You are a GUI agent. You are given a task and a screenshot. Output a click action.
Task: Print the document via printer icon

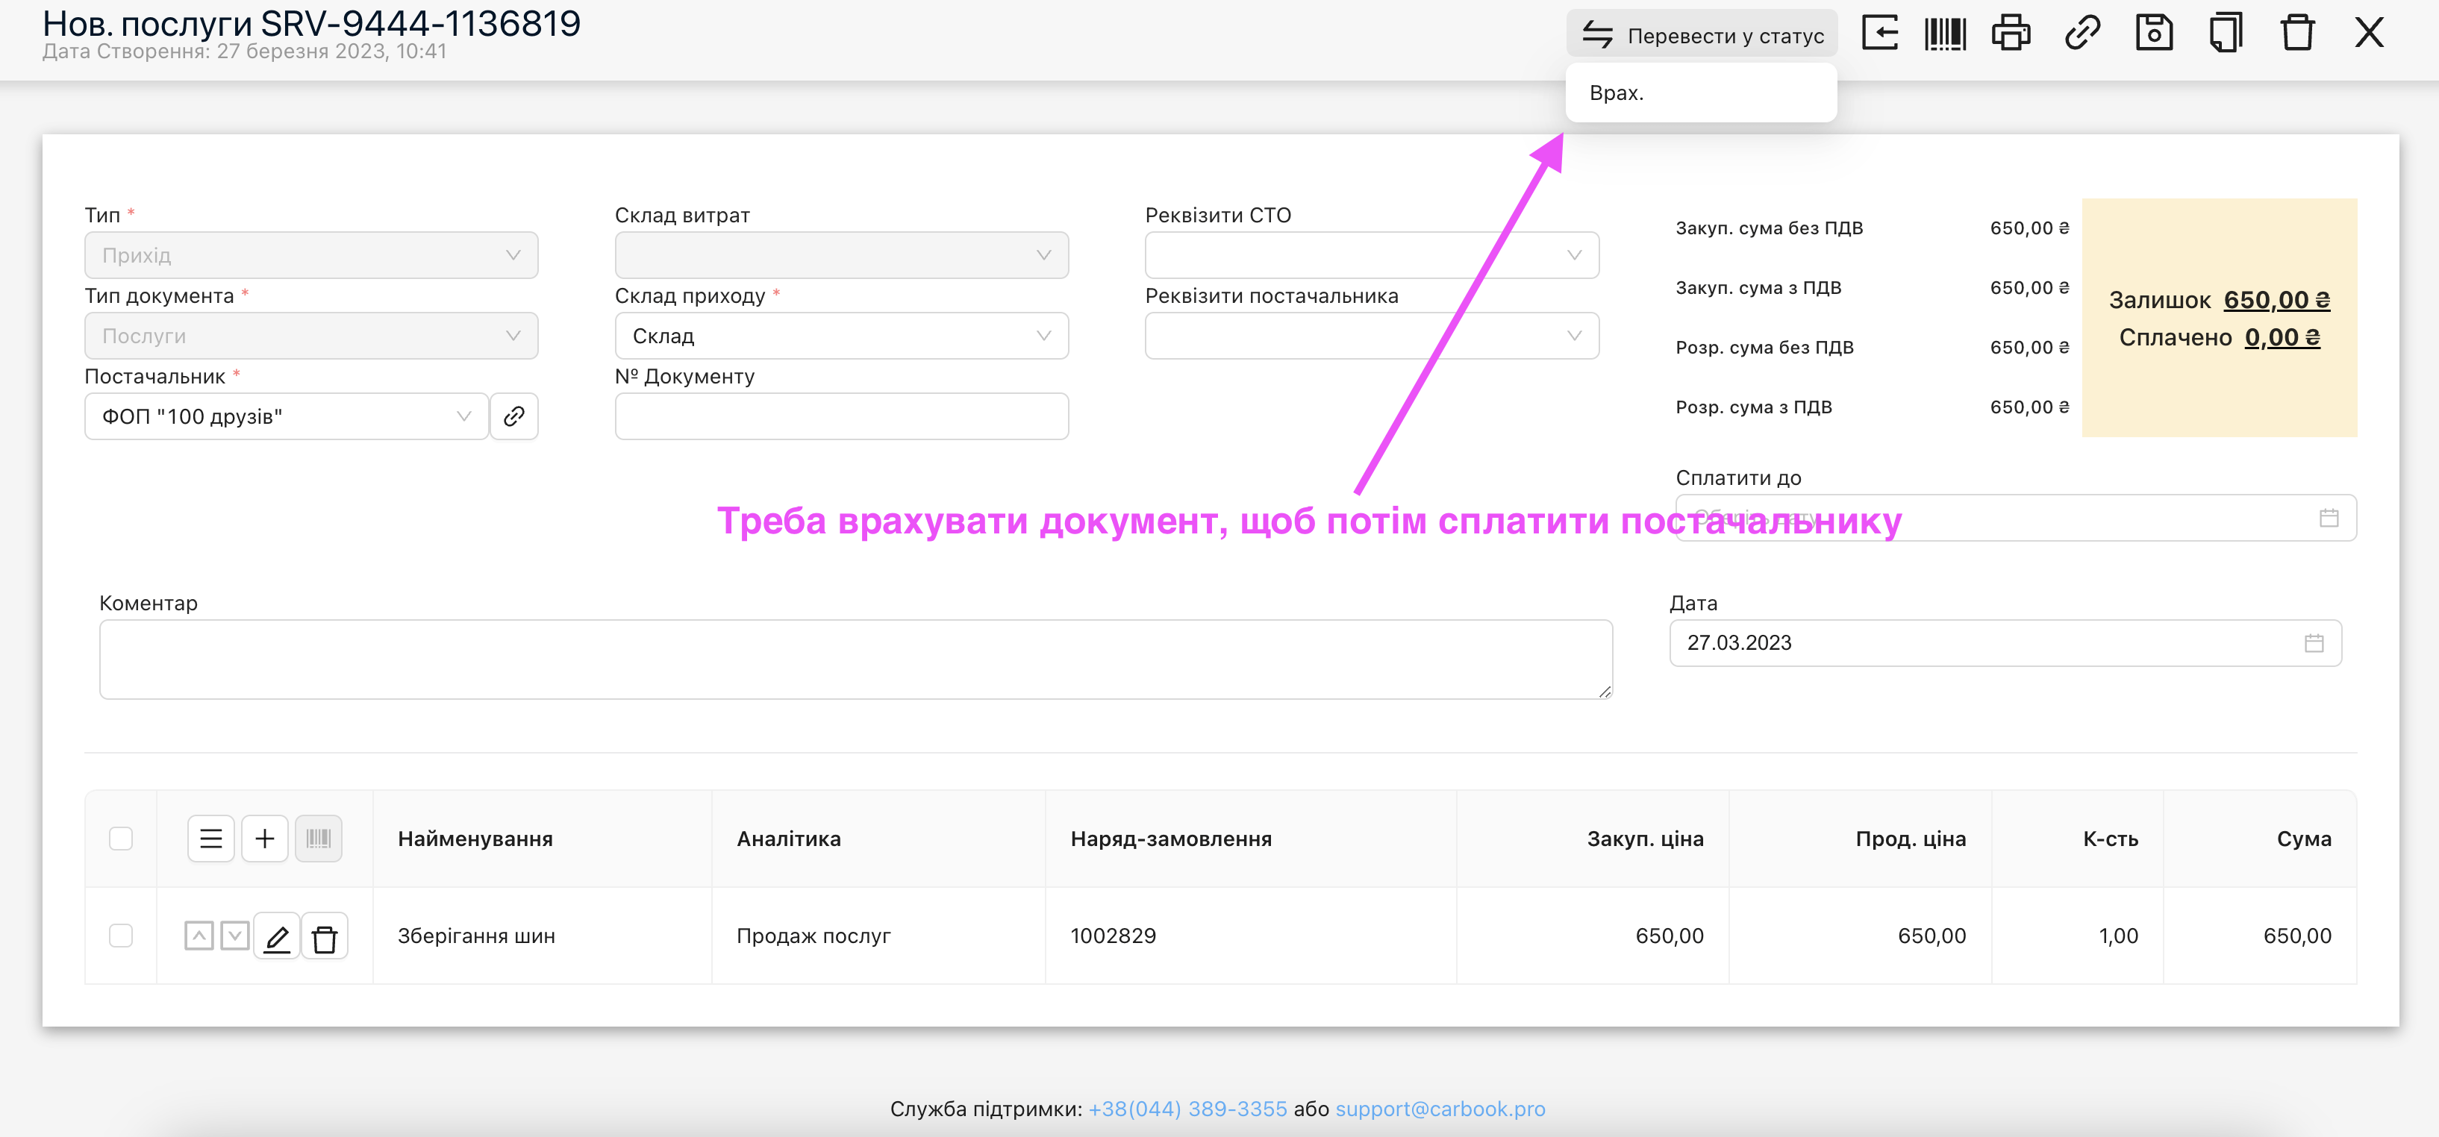(x=2011, y=33)
